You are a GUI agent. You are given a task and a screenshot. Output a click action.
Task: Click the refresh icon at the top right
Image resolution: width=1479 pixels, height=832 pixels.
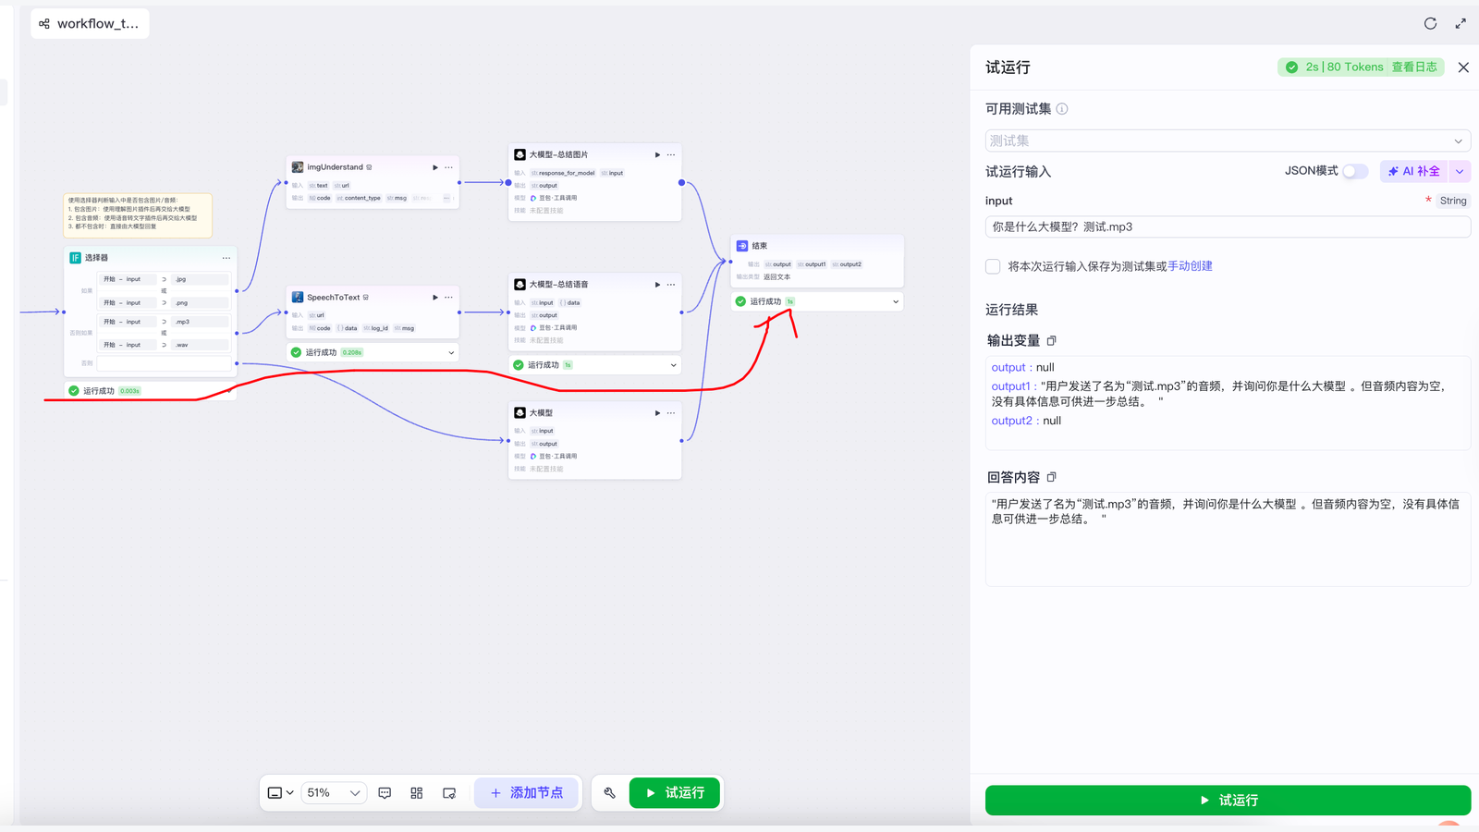click(1430, 24)
